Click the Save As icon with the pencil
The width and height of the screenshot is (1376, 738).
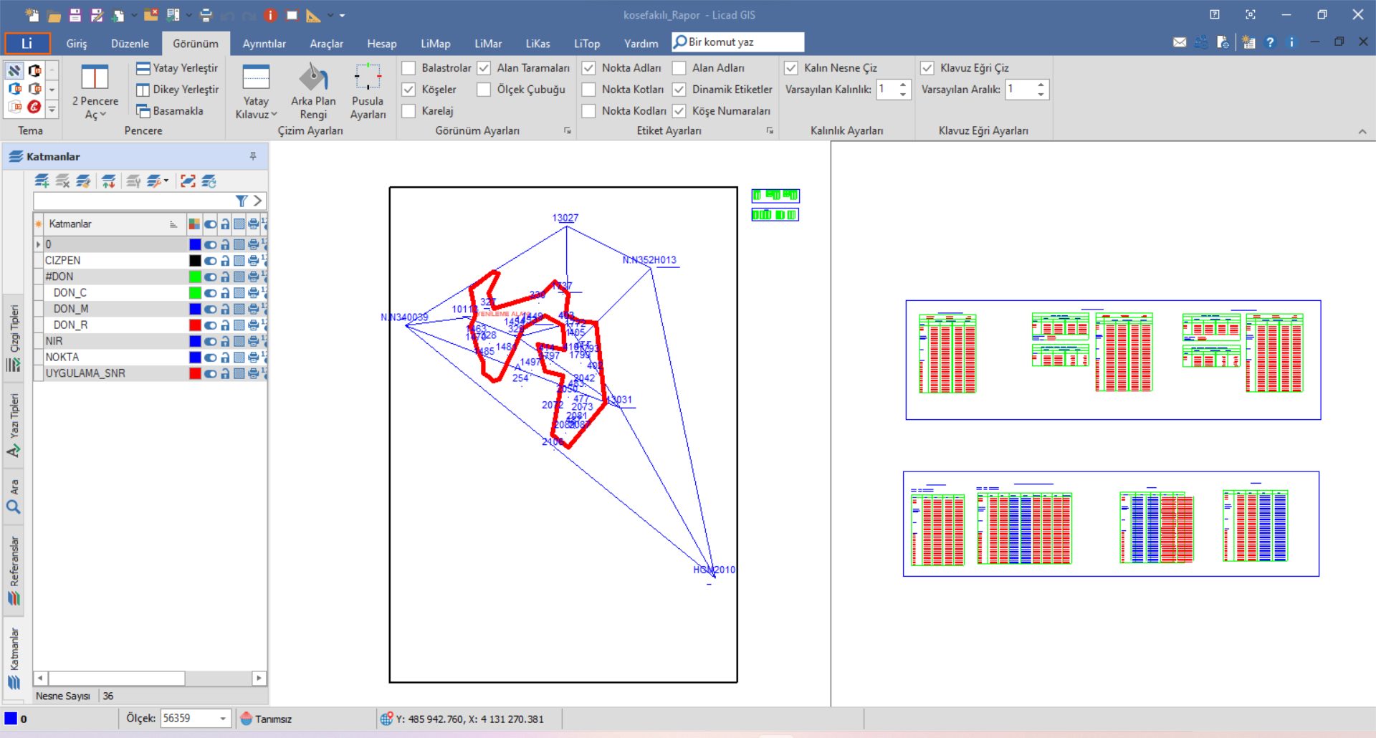tap(97, 14)
